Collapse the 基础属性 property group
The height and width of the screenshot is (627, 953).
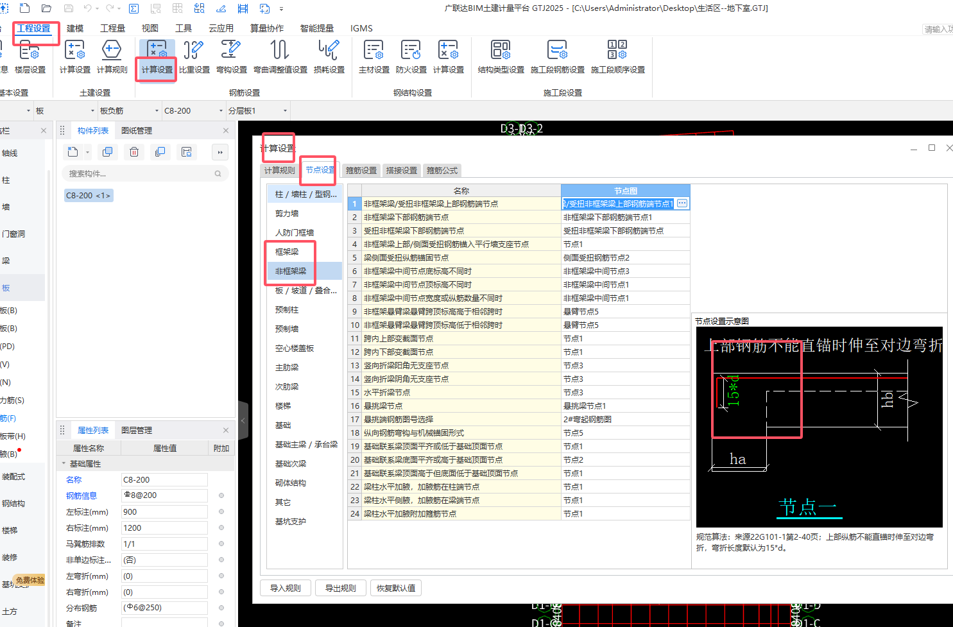tap(64, 463)
